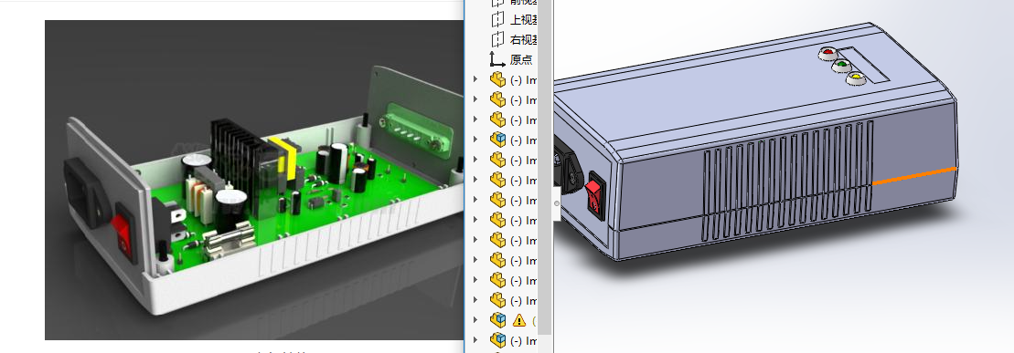1014x353 pixels.
Task: Expand the component row with the warning
Action: coord(476,320)
